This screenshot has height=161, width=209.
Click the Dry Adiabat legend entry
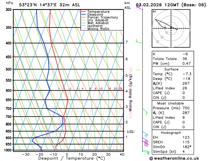95,20
